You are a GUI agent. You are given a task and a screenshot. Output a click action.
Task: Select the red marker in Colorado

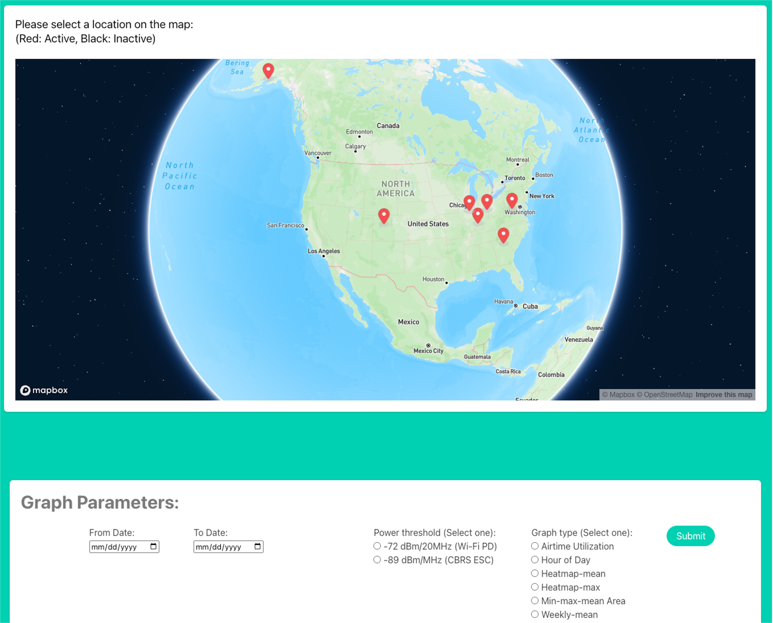384,216
